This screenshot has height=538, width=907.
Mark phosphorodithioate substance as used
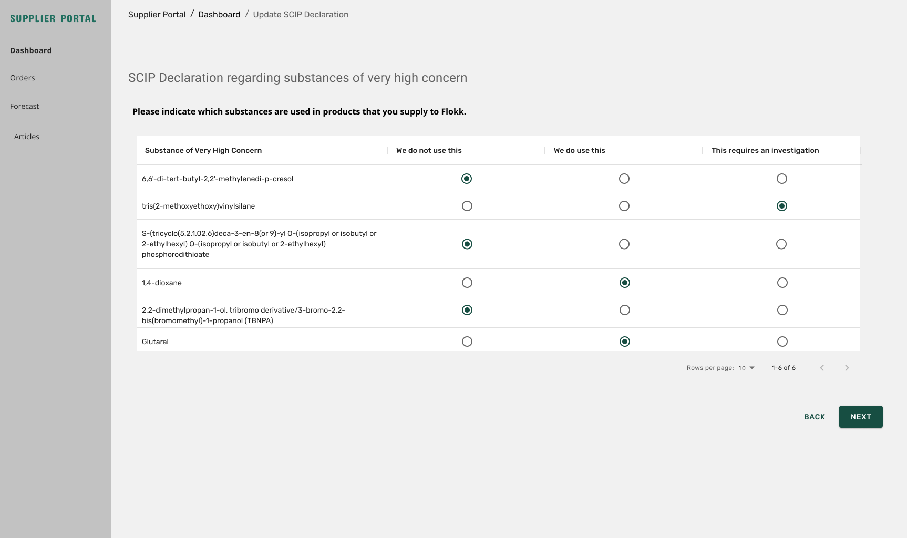point(624,244)
